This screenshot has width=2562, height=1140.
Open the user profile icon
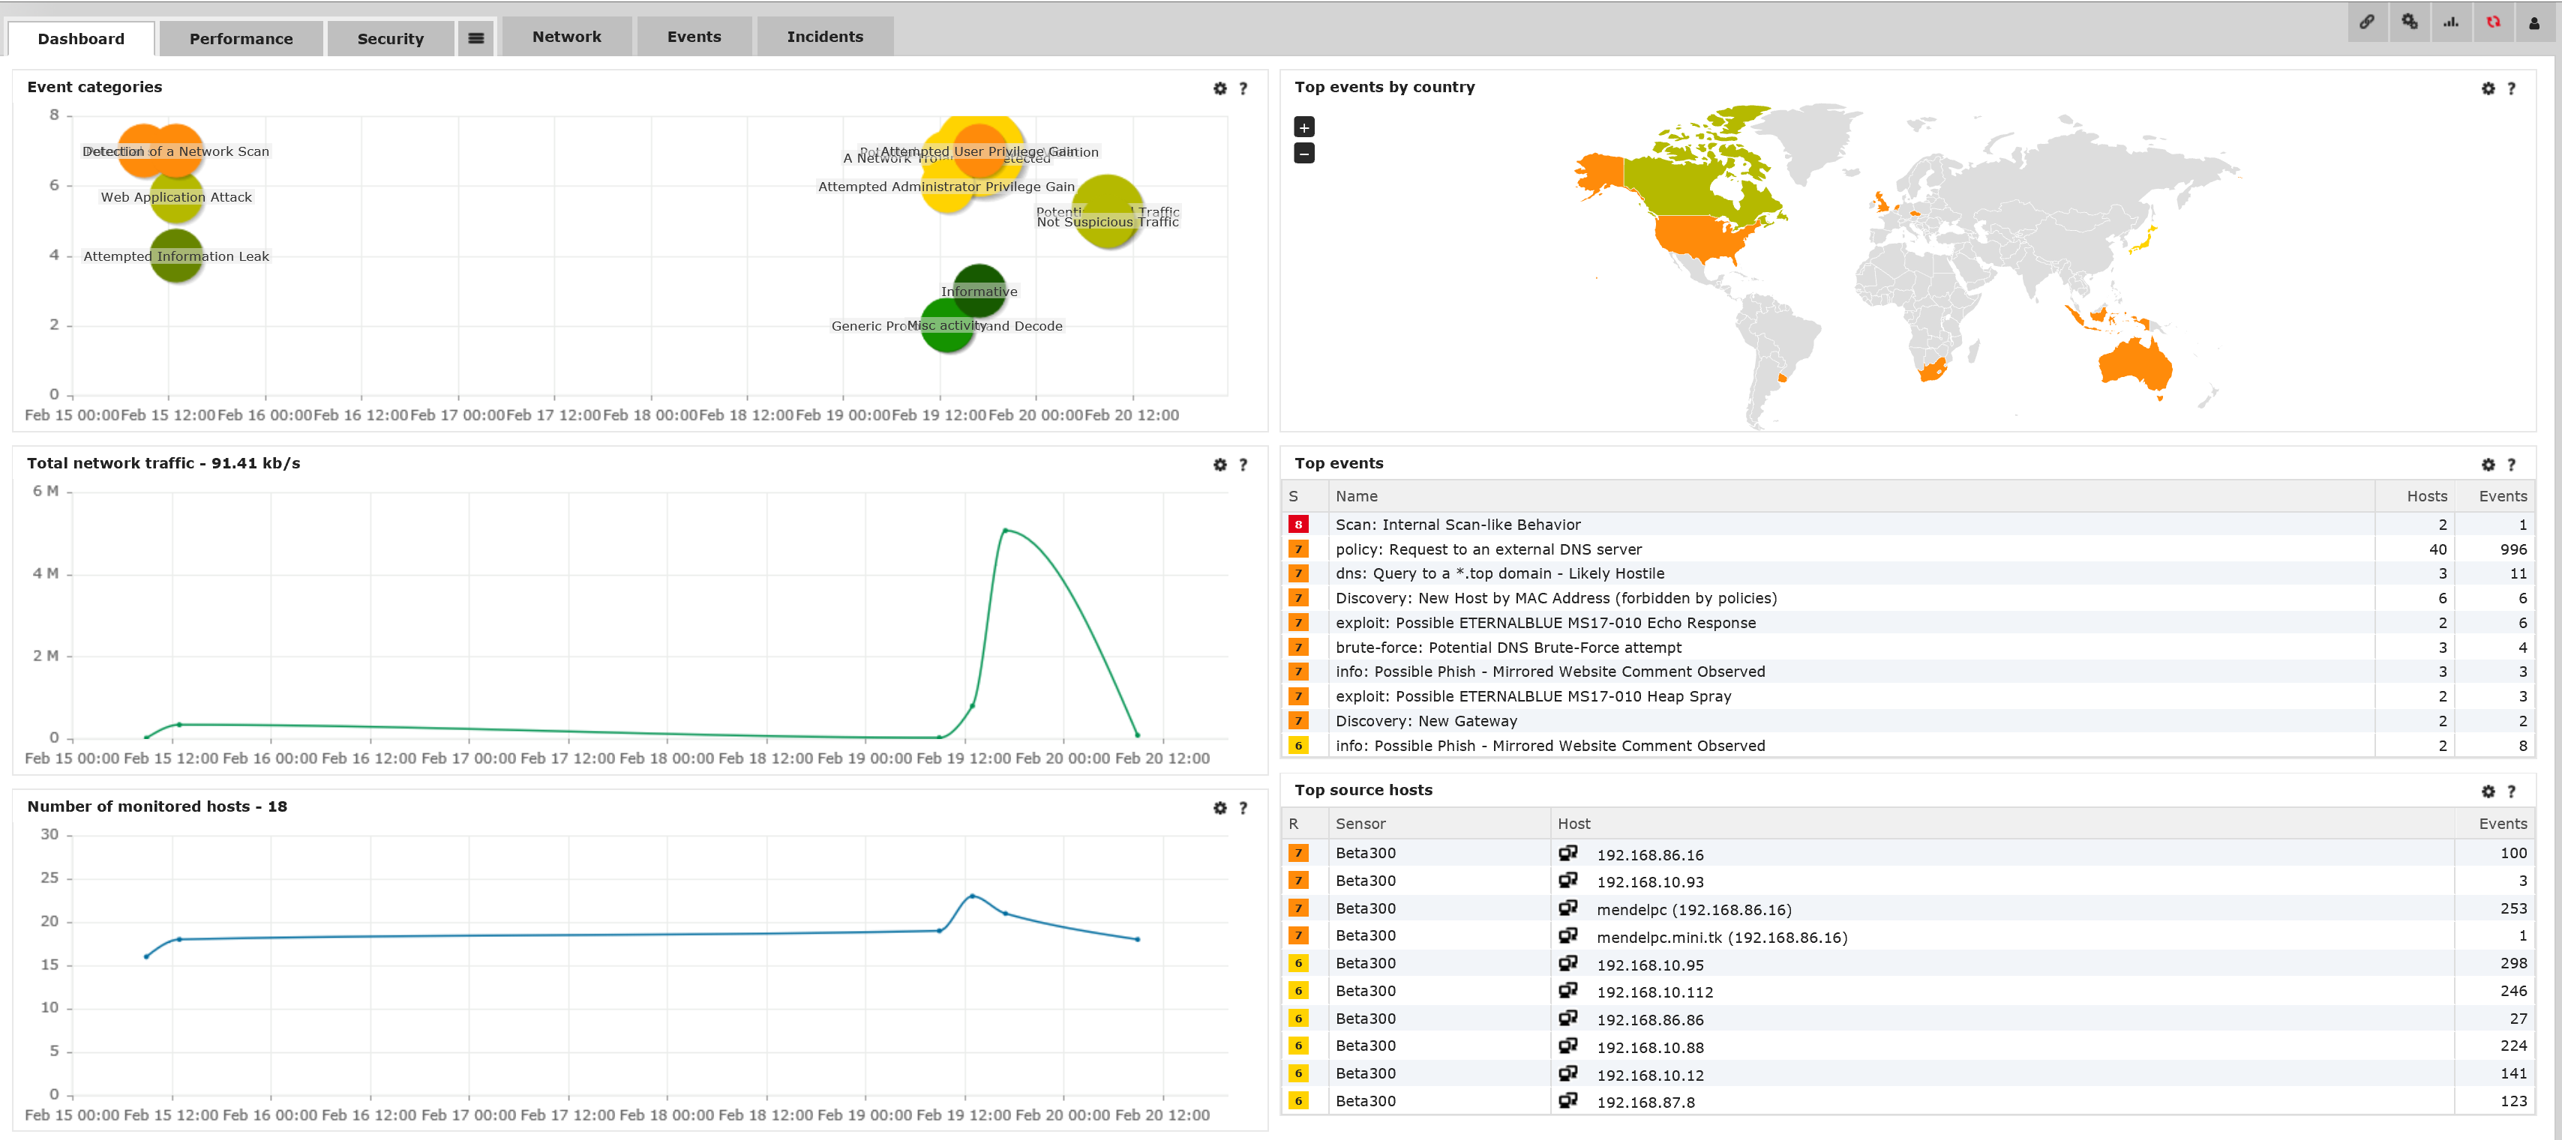(2534, 22)
